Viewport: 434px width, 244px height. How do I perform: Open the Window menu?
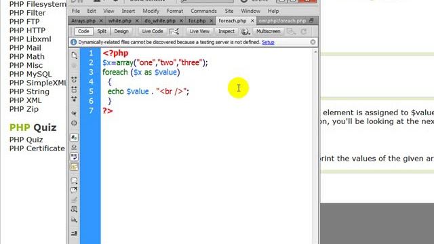coord(250,11)
